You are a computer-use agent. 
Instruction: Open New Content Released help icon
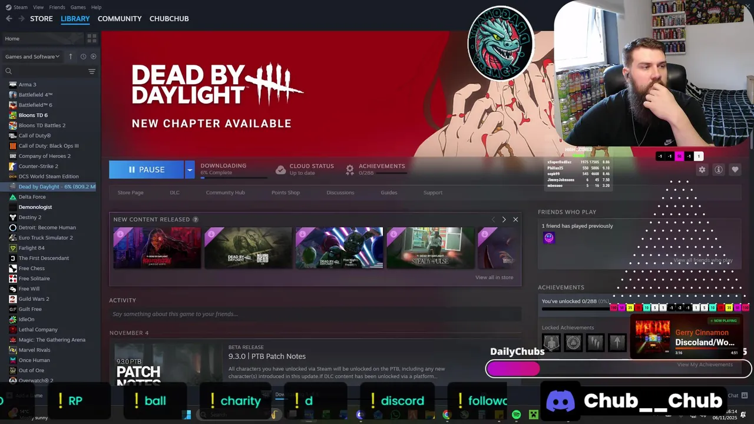pos(196,220)
